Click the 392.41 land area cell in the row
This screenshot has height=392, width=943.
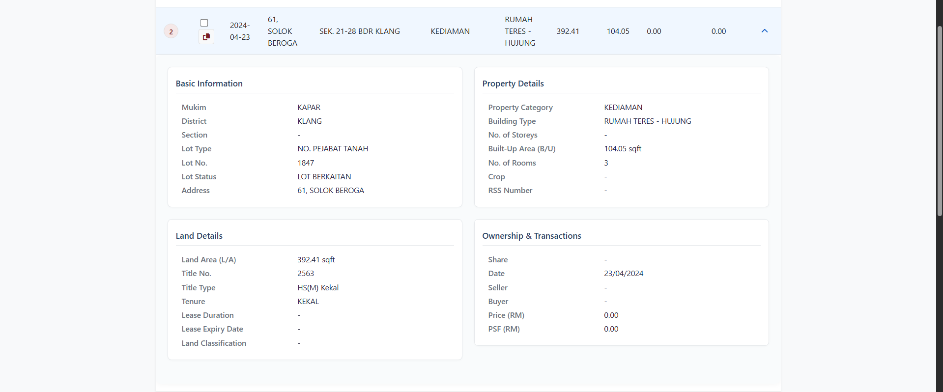[568, 31]
